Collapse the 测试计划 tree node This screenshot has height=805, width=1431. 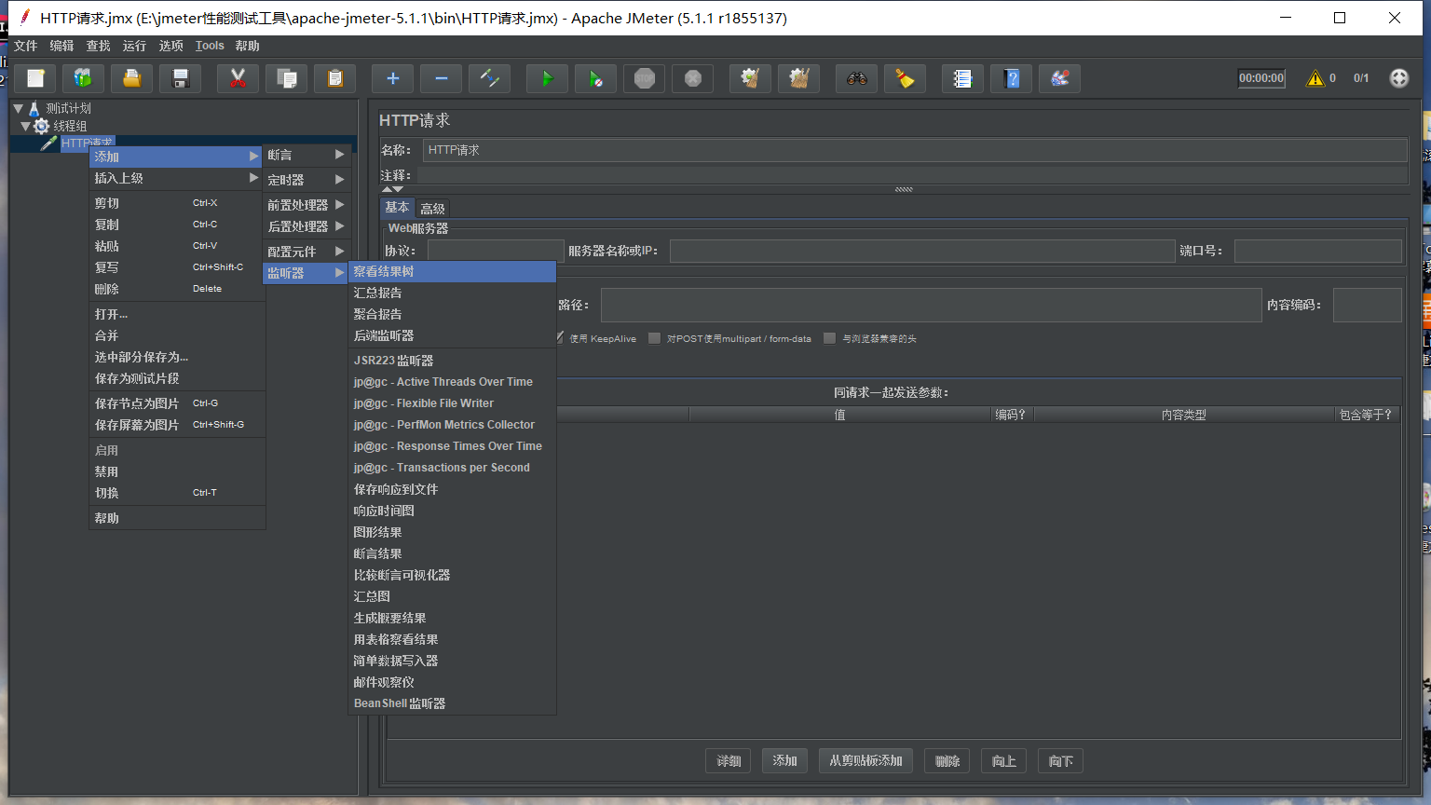click(x=18, y=108)
